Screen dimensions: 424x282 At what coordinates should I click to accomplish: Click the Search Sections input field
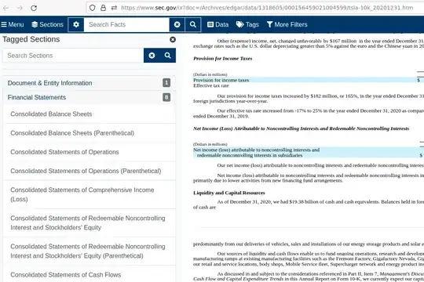(x=73, y=56)
